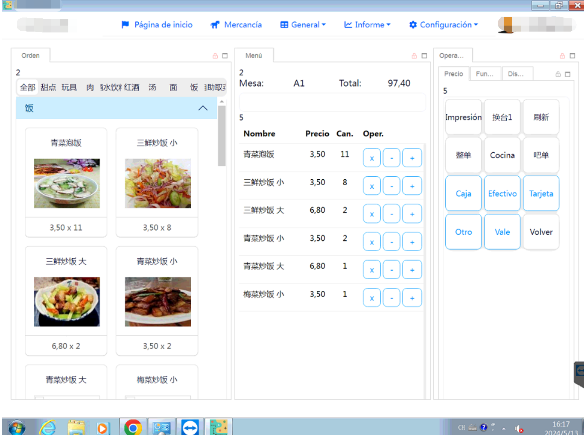Open the Mercancía page
This screenshot has width=584, height=438.
click(x=236, y=25)
